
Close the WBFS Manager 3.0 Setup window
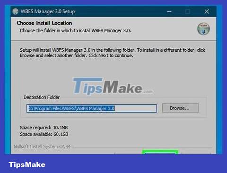(207, 11)
